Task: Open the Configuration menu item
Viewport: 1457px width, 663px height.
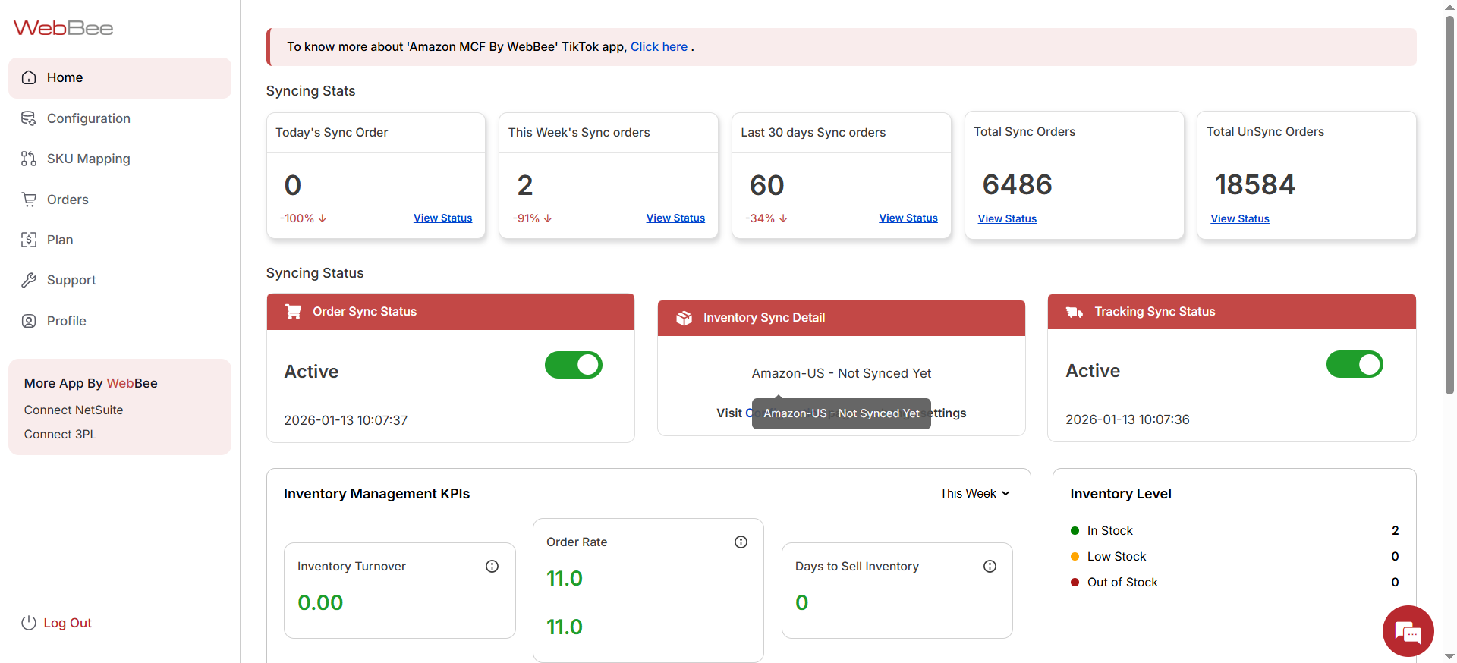Action: click(88, 118)
